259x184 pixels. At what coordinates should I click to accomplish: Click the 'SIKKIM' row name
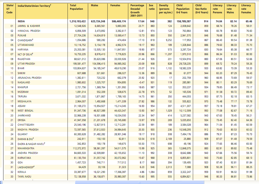point(21,73)
